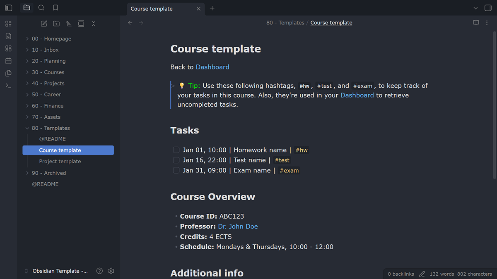The height and width of the screenshot is (279, 497).
Task: Check the Exam name task checkbox
Action: pyautogui.click(x=176, y=170)
